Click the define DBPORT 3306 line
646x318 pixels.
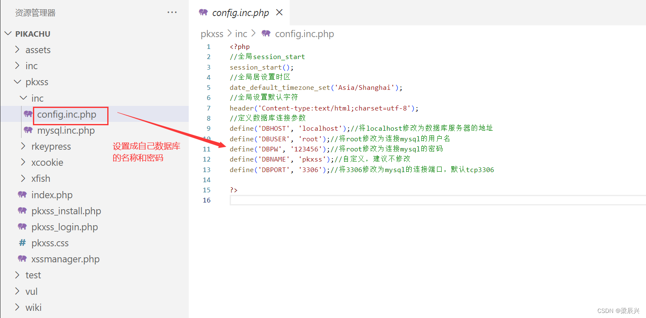click(362, 170)
